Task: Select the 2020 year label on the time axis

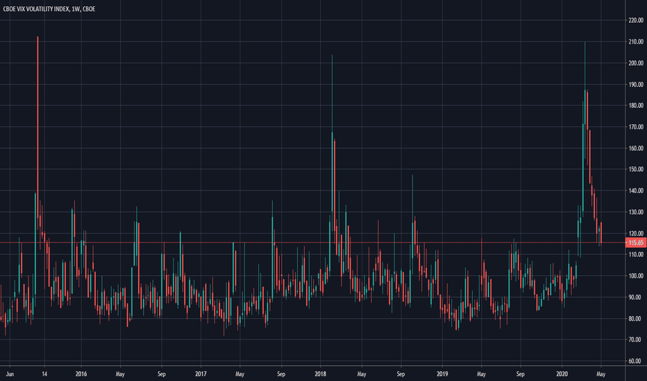Action: pos(562,374)
